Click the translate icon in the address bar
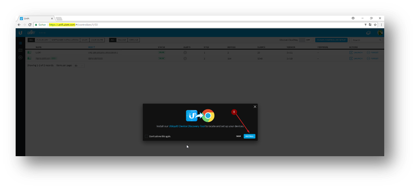The height and width of the screenshot is (188, 416). (x=370, y=24)
